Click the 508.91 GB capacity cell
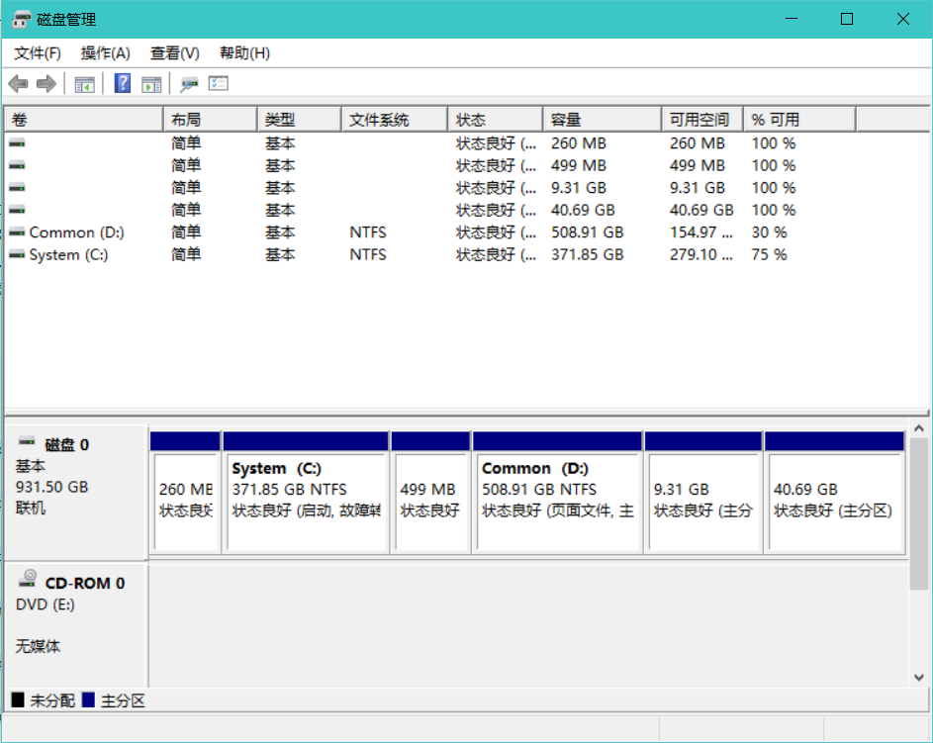The height and width of the screenshot is (743, 933). coord(588,232)
